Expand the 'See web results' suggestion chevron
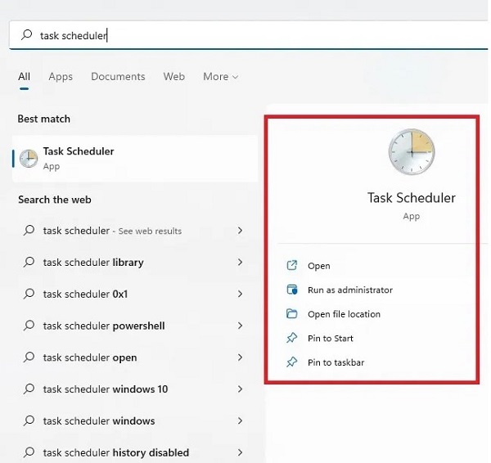Screen dimensions: 491x463 click(240, 231)
